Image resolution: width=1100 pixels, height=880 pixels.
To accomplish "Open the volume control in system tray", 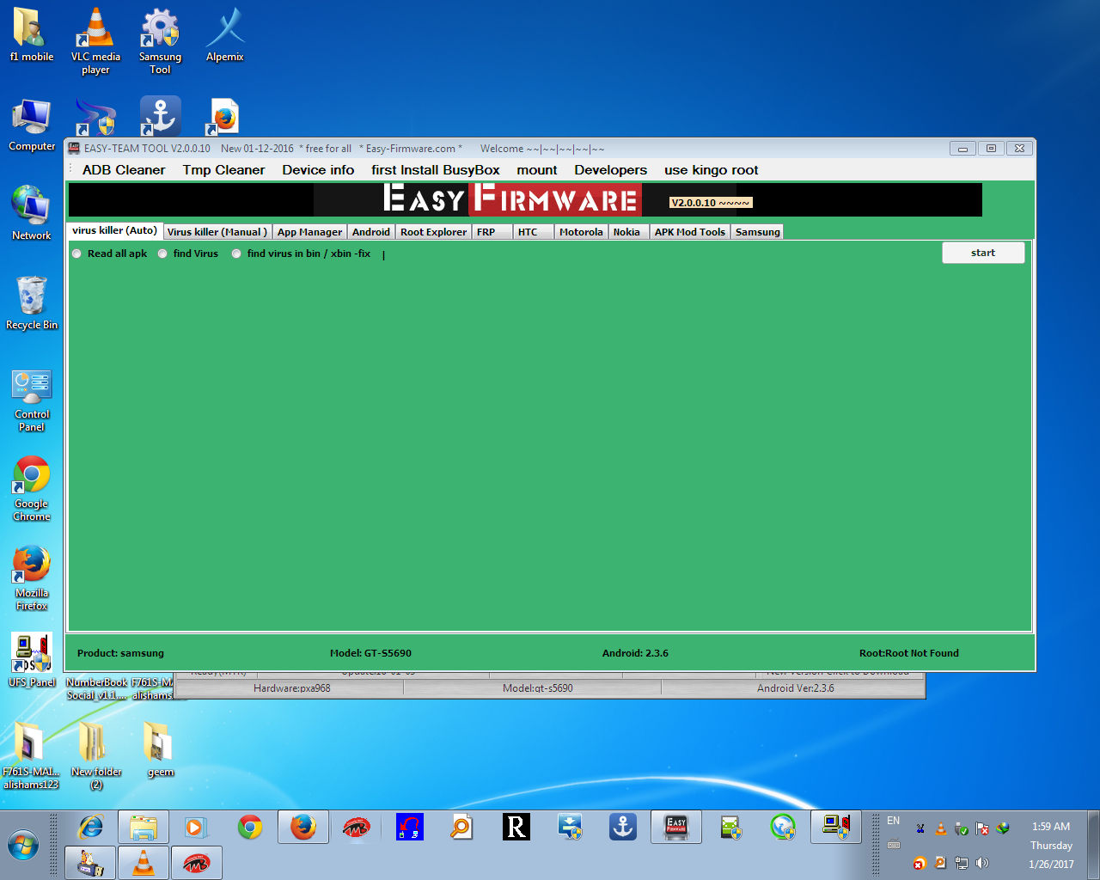I will (x=983, y=863).
